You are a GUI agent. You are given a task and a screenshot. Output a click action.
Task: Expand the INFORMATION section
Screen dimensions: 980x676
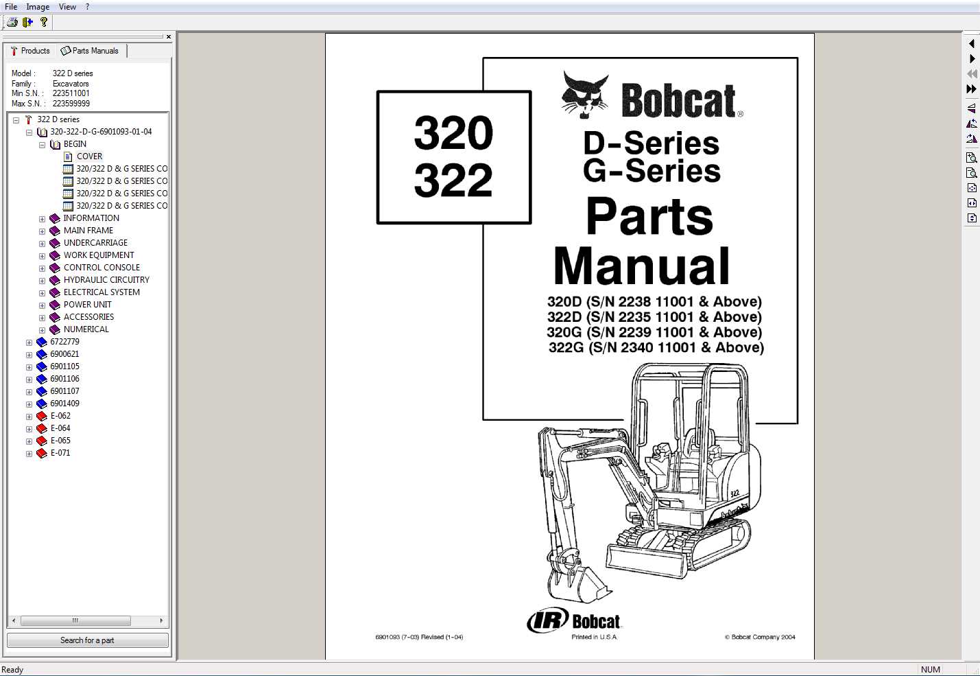point(42,219)
